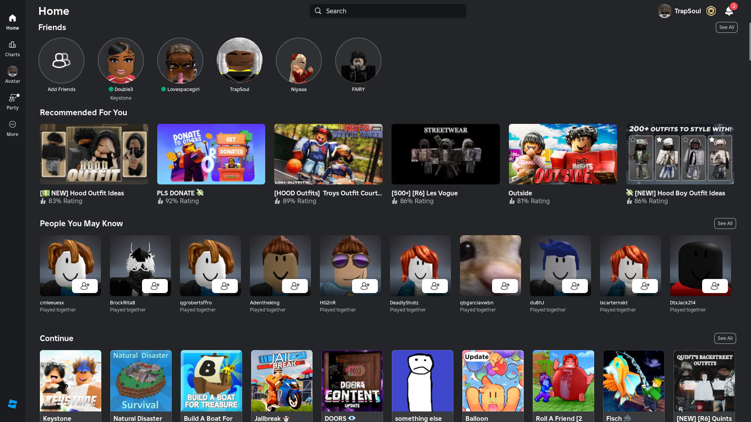Open TrapSoul profile avatar in header
751x422 pixels.
tap(665, 11)
